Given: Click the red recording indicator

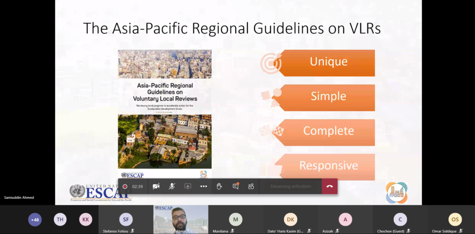Looking at the screenshot, I should pyautogui.click(x=125, y=186).
